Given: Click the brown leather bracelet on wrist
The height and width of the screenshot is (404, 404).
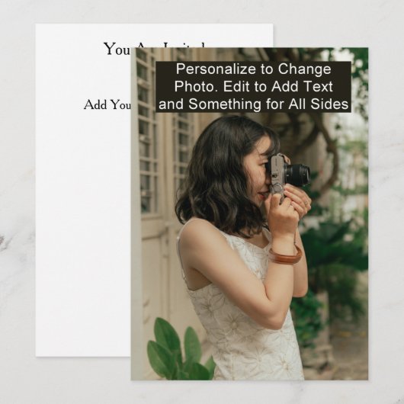Looking at the screenshot, I should pyautogui.click(x=285, y=256).
